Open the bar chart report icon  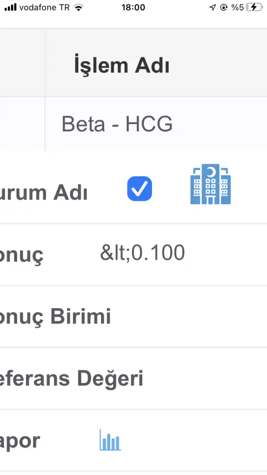pyautogui.click(x=110, y=440)
